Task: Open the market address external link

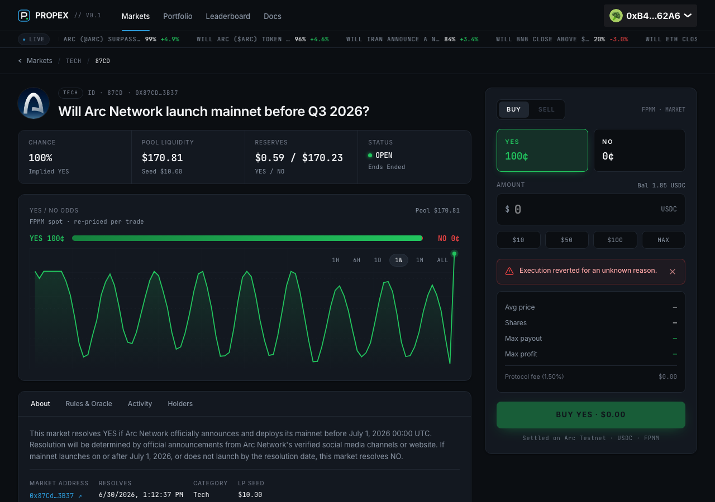Action: click(56, 495)
